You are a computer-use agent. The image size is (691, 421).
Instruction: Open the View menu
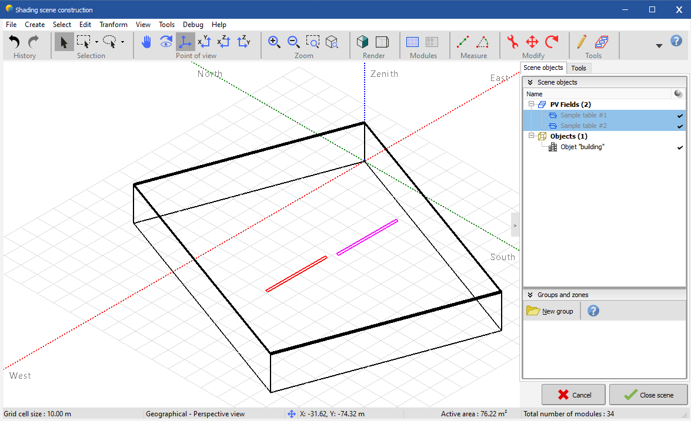(x=143, y=25)
